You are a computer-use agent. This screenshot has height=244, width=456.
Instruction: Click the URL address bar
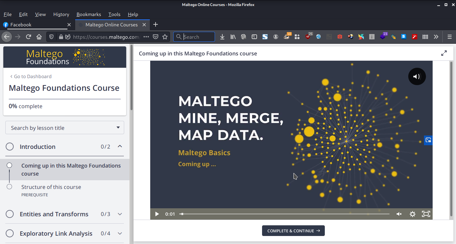(106, 37)
